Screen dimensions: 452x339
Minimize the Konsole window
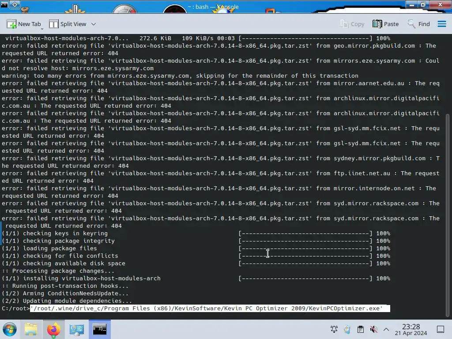coord(412,4)
